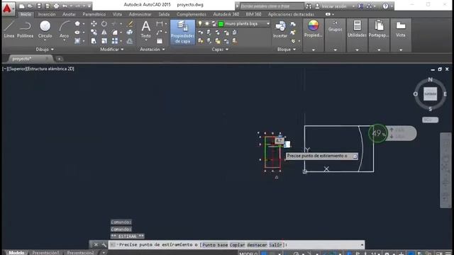
Task: Expand the Grupos panel
Action: pos(336,50)
